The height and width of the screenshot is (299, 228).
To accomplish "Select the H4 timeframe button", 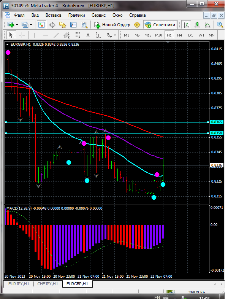I will pyautogui.click(x=180, y=35).
